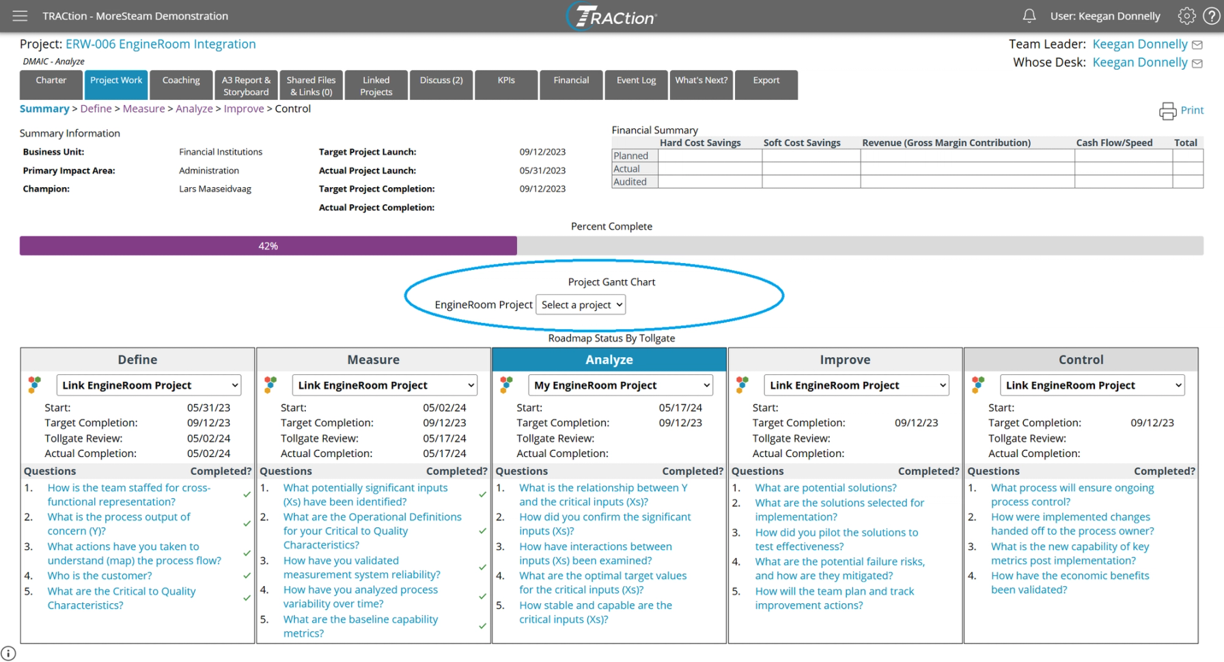Open the What's Next? tab

(x=701, y=85)
